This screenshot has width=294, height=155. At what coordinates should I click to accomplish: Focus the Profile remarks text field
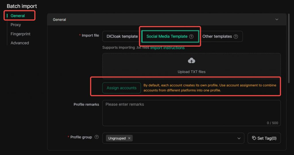point(192,113)
